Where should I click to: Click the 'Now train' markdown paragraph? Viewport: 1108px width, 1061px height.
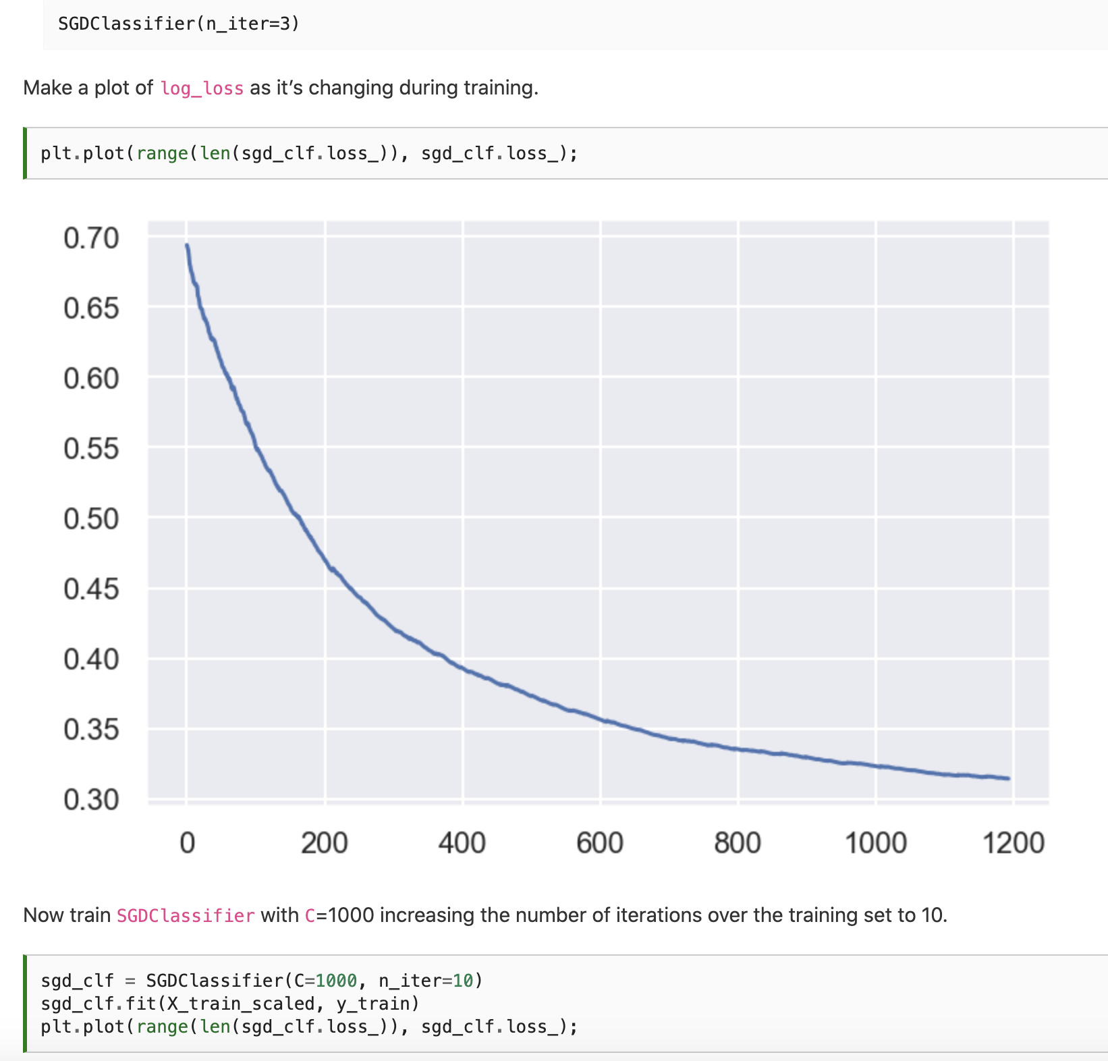(485, 915)
